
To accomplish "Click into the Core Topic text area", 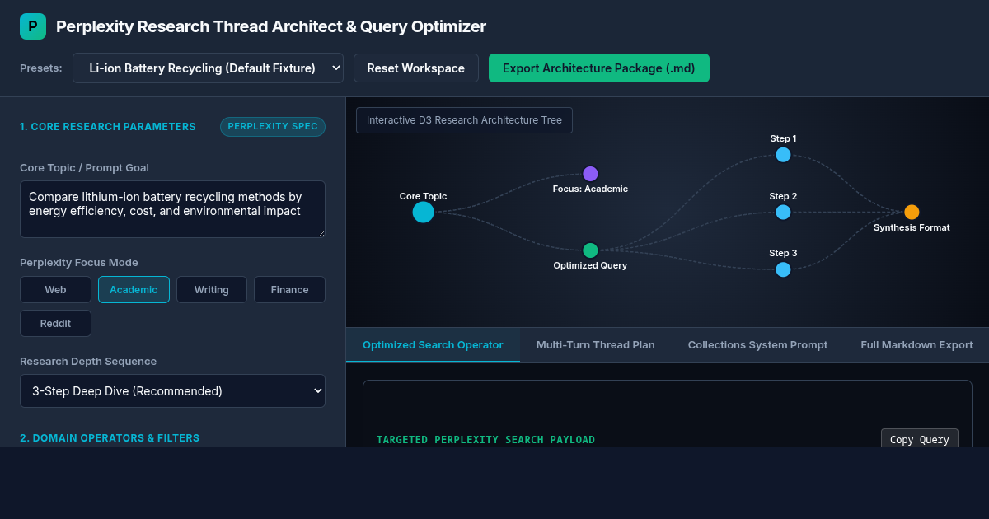I will click(x=172, y=209).
